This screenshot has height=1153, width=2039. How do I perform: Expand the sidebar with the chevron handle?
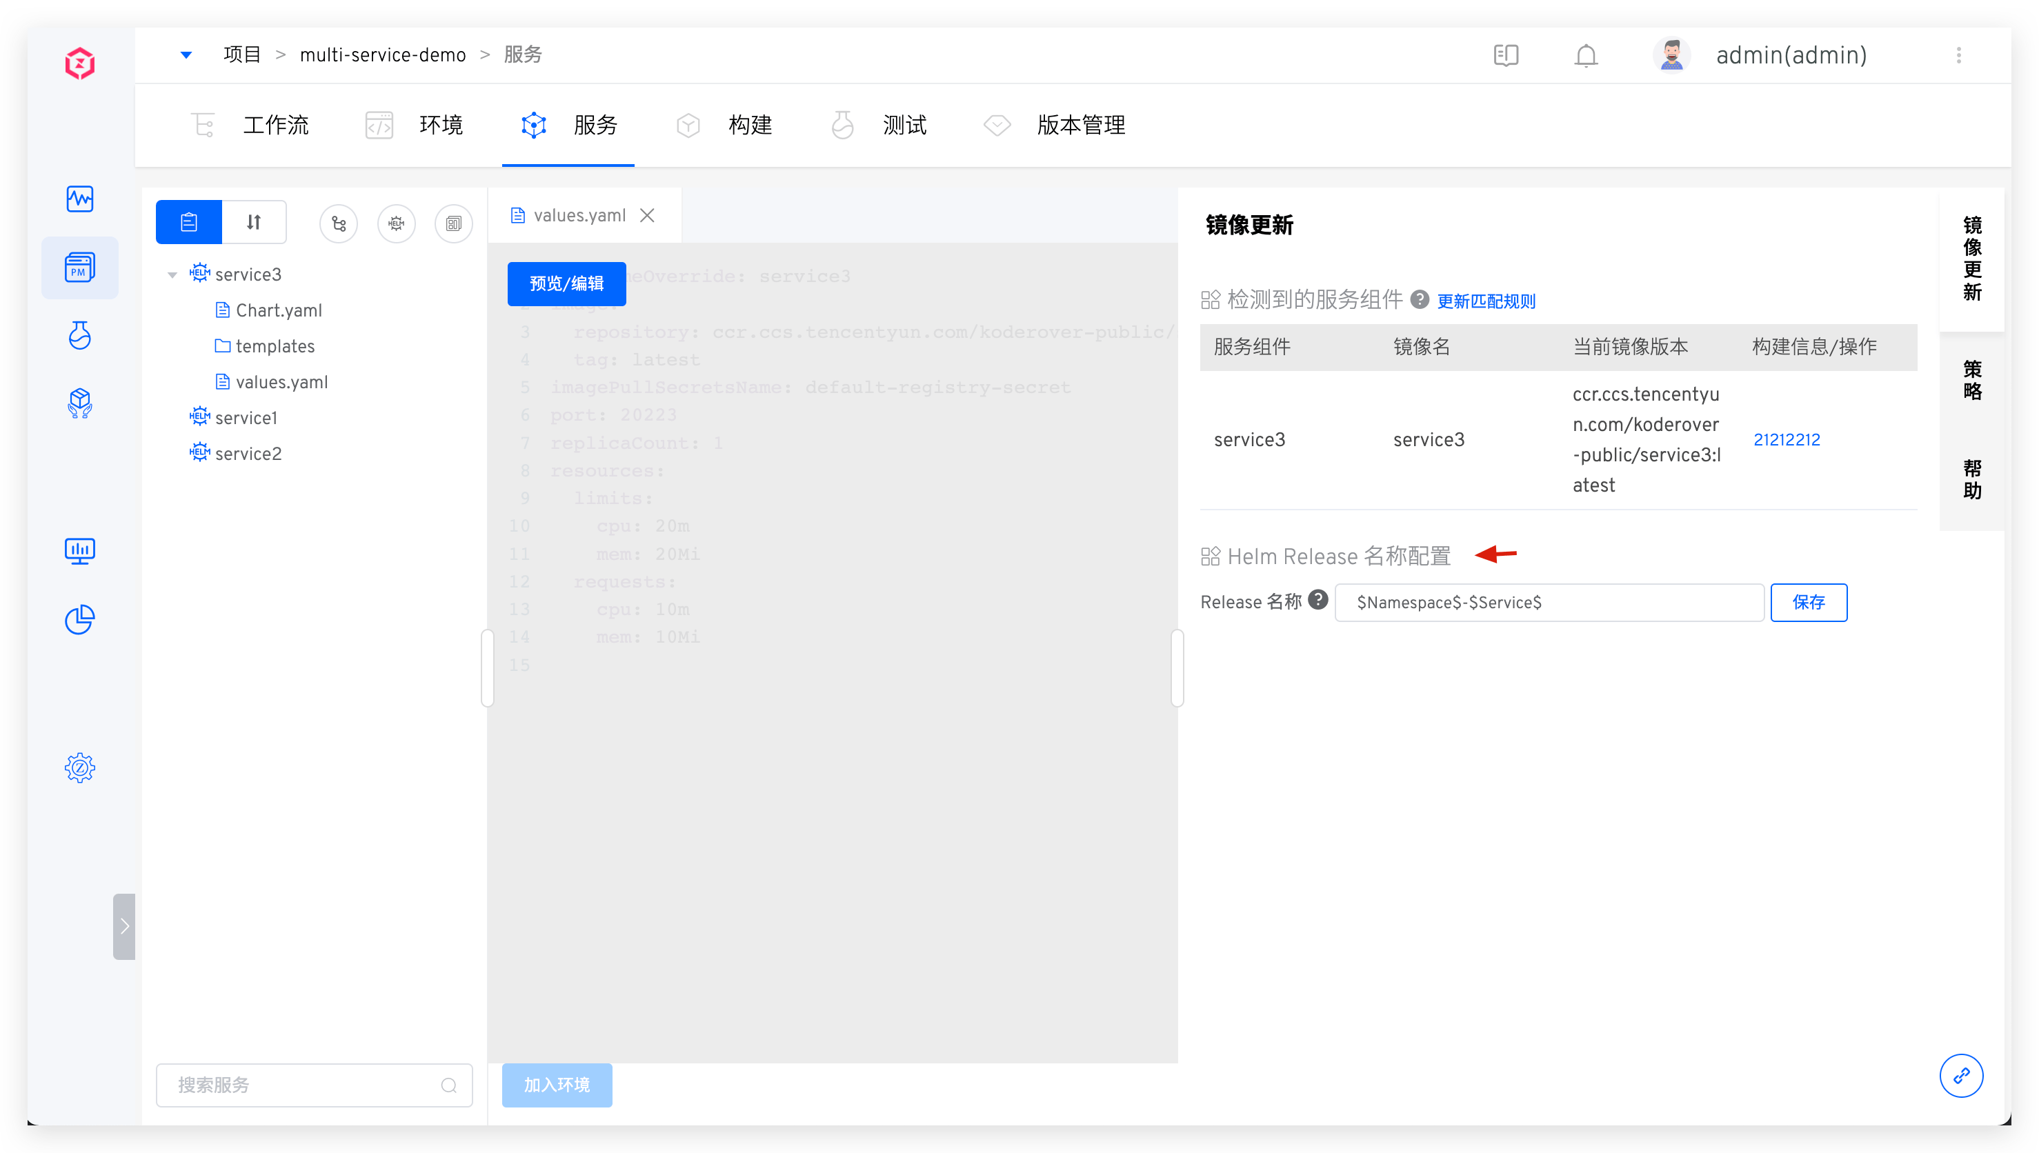coord(124,927)
